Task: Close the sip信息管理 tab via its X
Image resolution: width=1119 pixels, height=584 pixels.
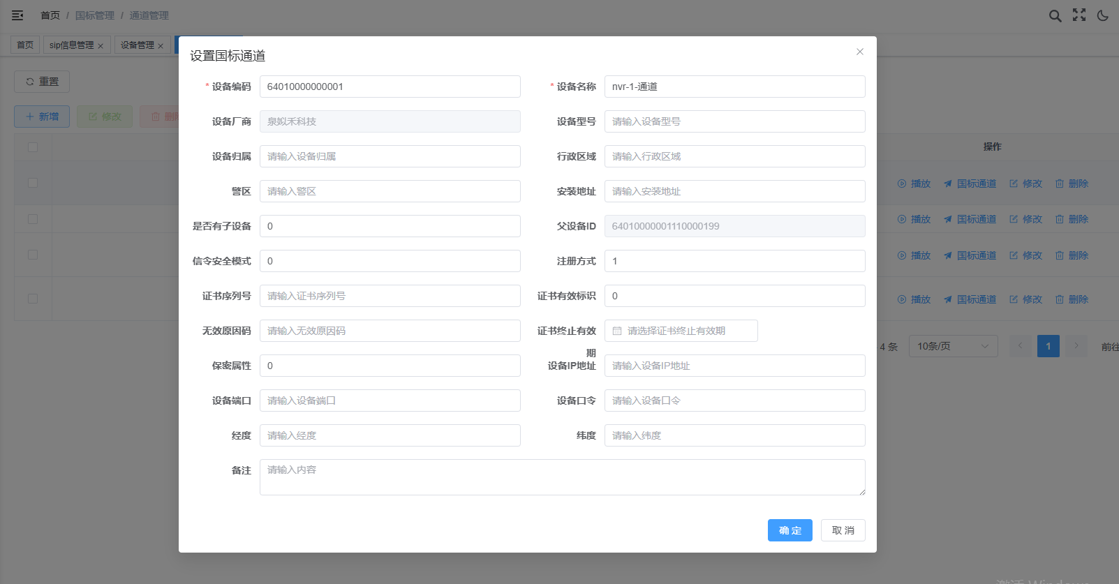Action: (x=101, y=46)
